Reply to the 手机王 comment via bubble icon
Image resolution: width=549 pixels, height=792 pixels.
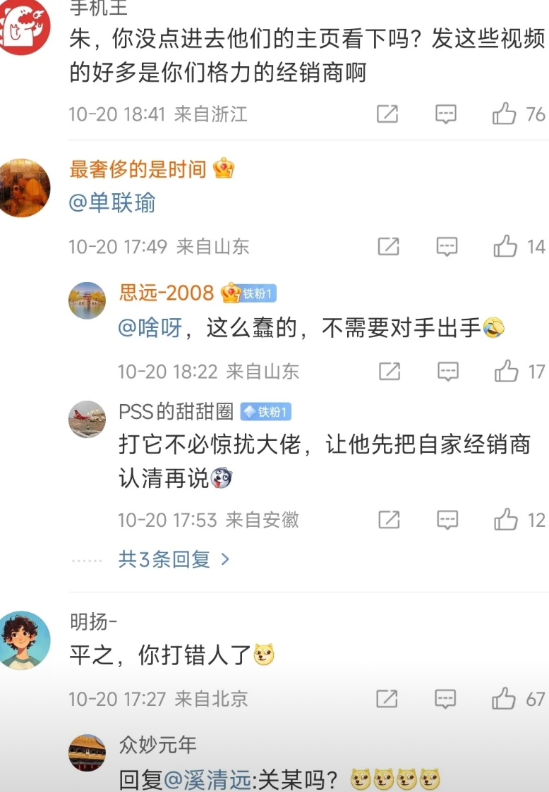tap(446, 114)
